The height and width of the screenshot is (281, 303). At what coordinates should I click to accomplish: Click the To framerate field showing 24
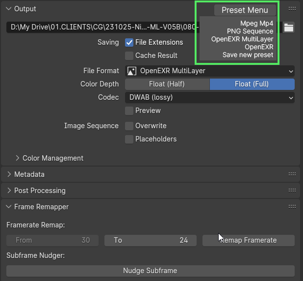151,240
